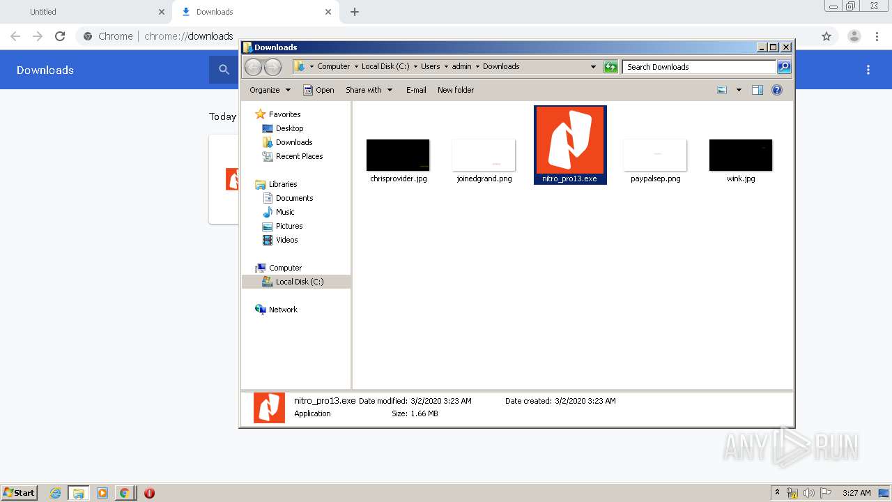Click the Explorer forward navigation arrow
Screen dimensions: 892x502
(x=272, y=67)
